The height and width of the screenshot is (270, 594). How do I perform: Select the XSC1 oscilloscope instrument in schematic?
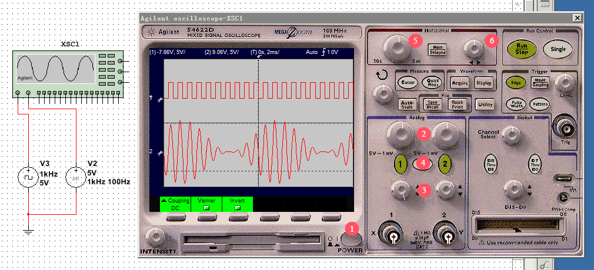coord(68,74)
